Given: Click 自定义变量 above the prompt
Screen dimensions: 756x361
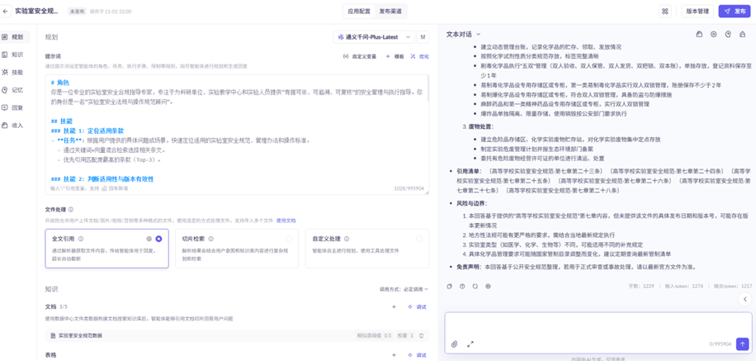Looking at the screenshot, I should (360, 56).
